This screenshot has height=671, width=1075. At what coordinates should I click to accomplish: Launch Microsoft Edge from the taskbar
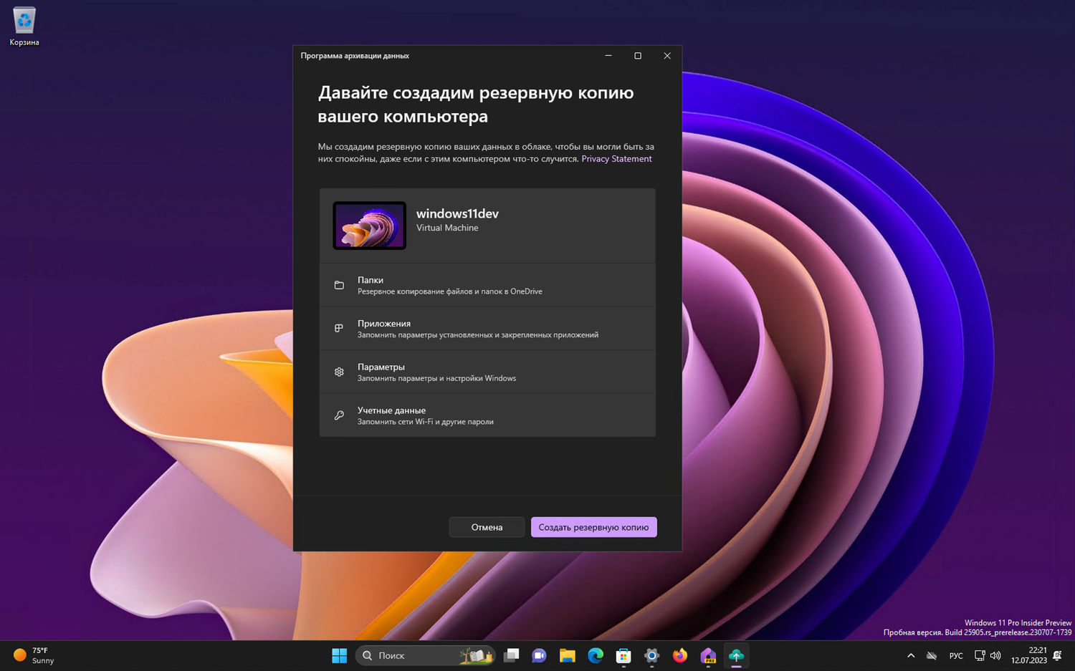tap(596, 655)
